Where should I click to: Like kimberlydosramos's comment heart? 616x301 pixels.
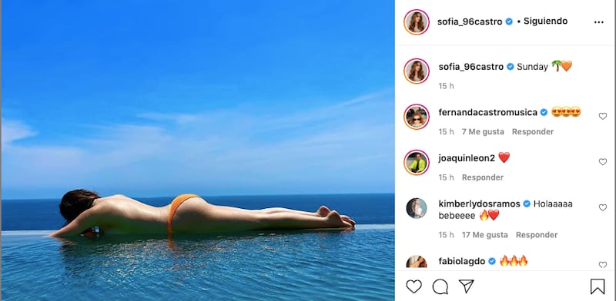pos(603,208)
